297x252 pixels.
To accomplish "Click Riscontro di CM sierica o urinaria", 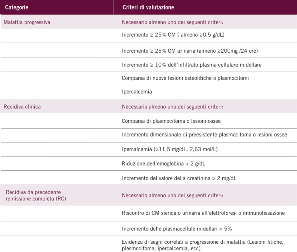I will pyautogui.click(x=203, y=213).
